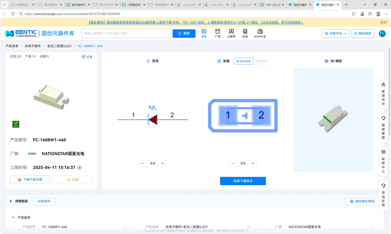Click the NTIC 国创元器件库 logo

click(x=40, y=33)
